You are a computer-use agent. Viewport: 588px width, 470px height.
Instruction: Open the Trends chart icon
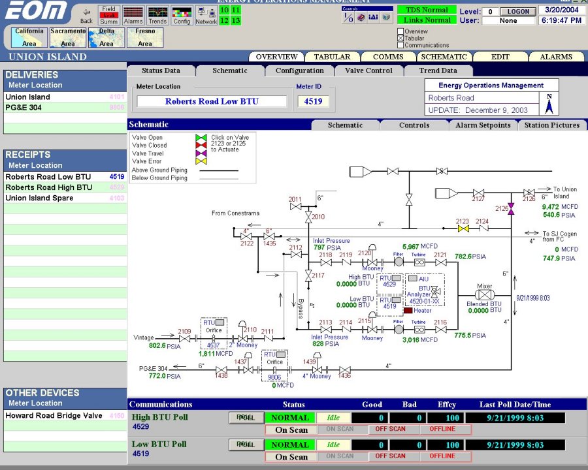157,13
